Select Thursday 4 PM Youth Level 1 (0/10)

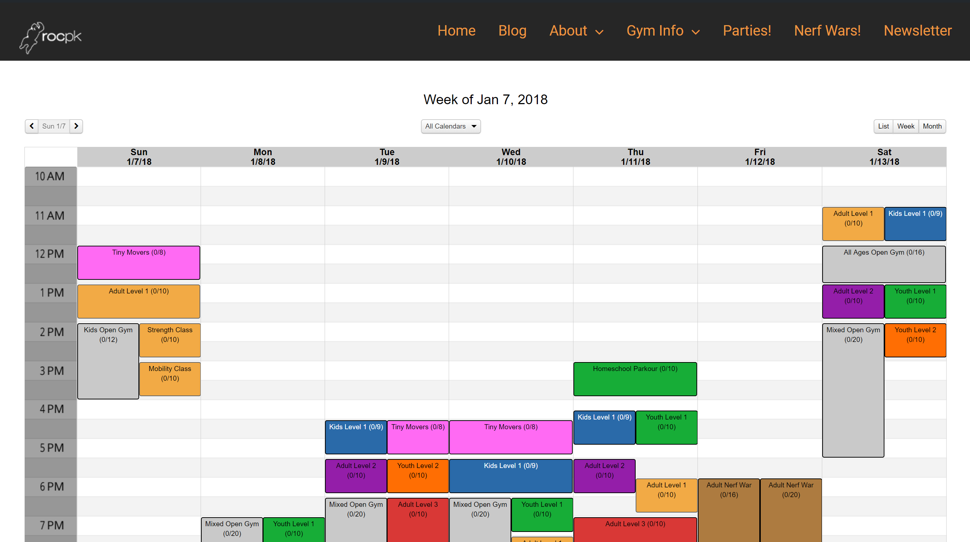tap(666, 427)
